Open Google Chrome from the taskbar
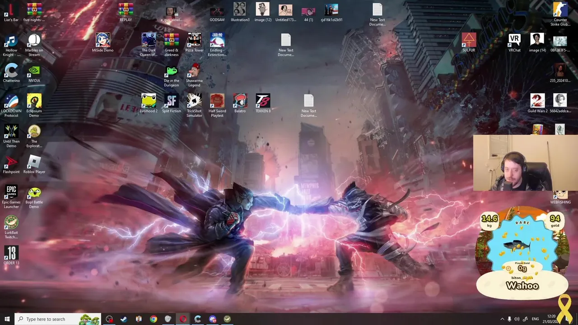Screen dimensions: 578x325 point(154,319)
